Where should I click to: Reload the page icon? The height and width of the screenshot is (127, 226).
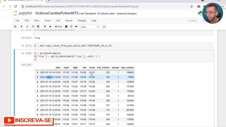[x=16, y=6]
